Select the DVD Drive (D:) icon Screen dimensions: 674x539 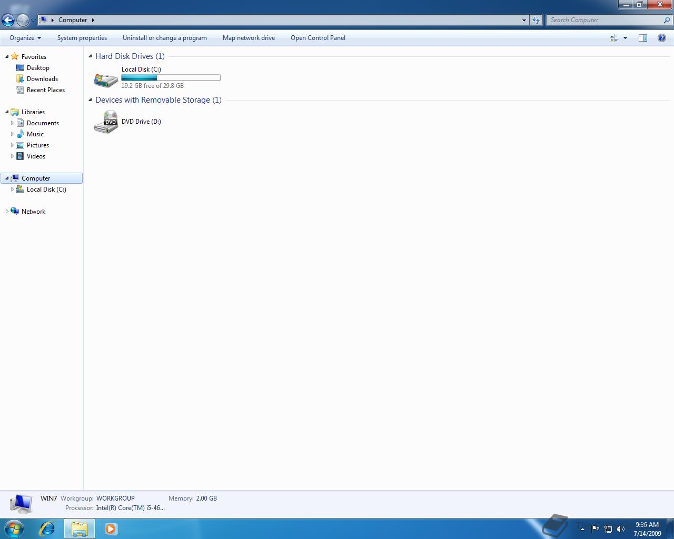point(106,122)
